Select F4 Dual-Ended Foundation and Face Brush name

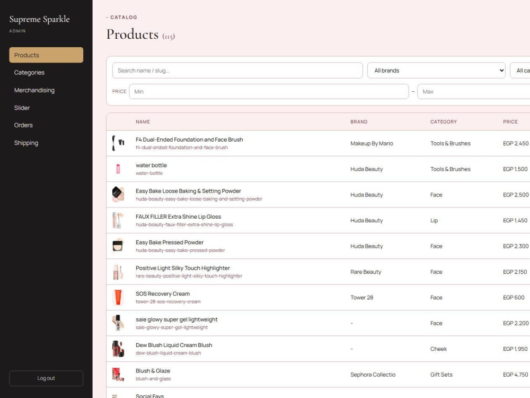point(189,140)
